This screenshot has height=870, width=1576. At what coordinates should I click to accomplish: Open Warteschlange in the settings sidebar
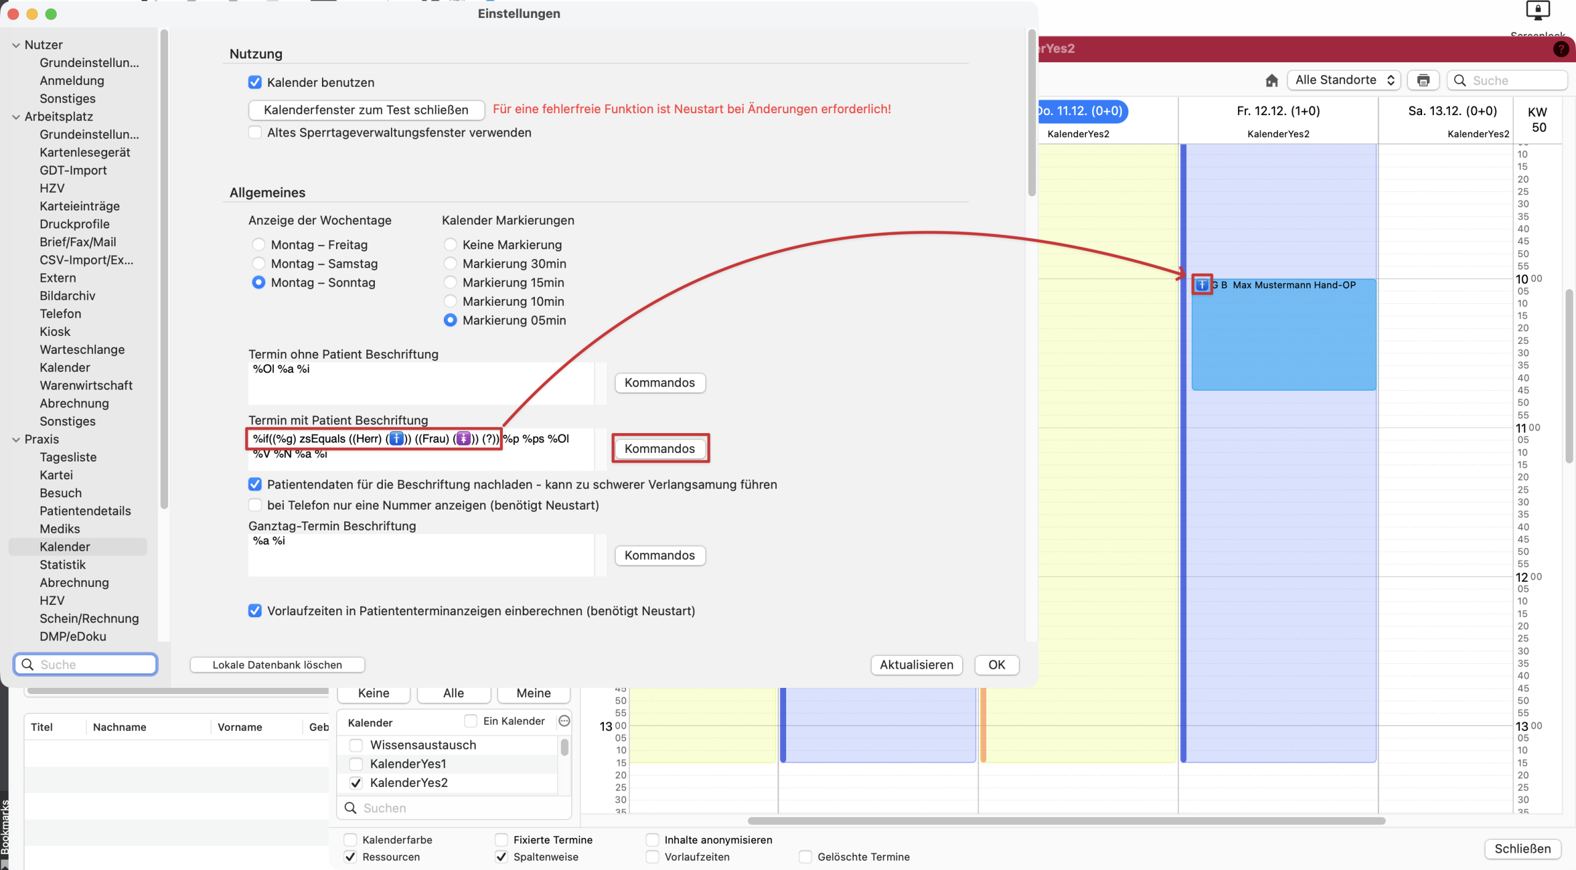click(x=82, y=349)
